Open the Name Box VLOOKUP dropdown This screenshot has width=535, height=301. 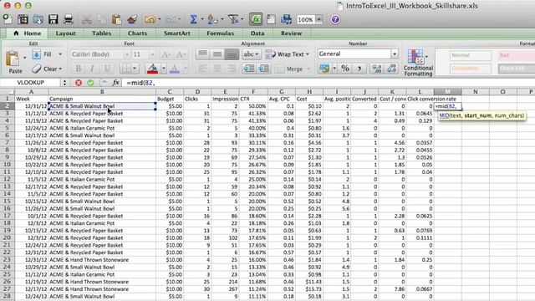64,83
